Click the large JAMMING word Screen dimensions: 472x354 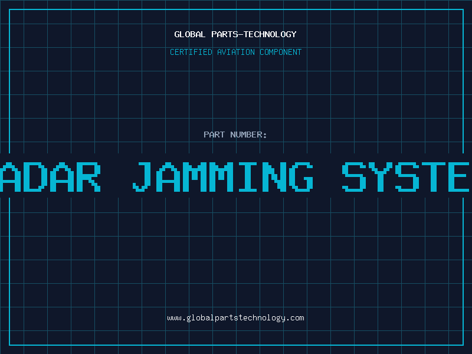tap(223, 176)
